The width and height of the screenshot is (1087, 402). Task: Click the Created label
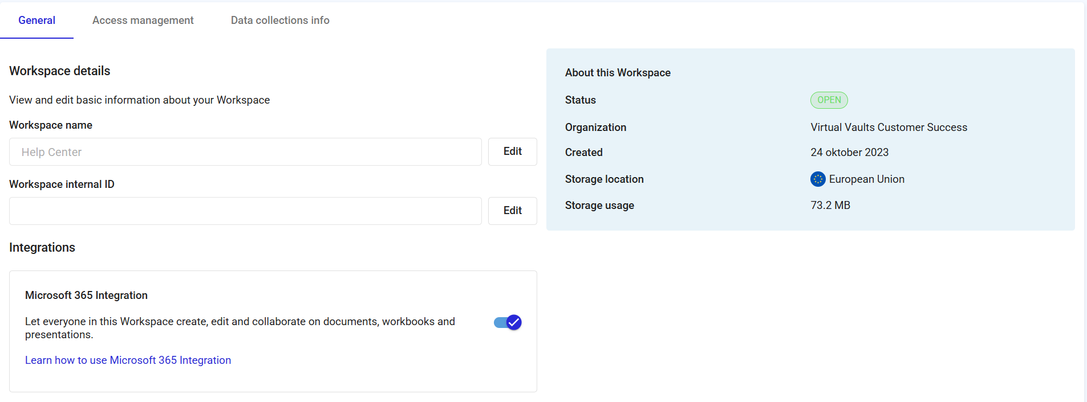tap(584, 153)
